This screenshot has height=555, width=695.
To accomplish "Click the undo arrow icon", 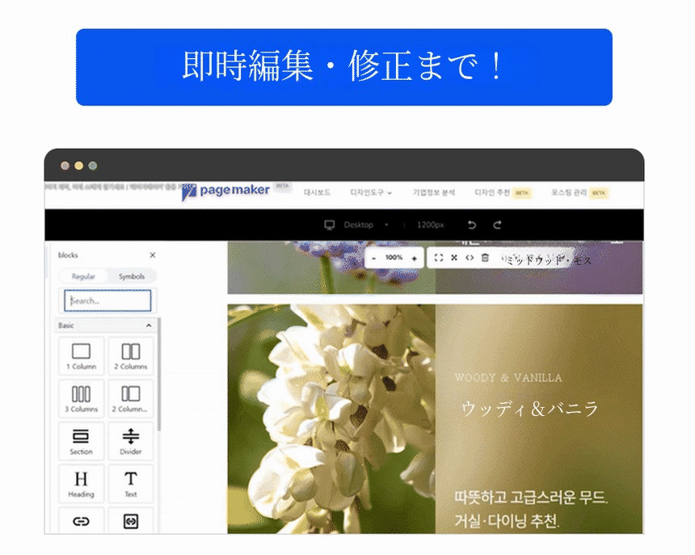I will (x=472, y=225).
